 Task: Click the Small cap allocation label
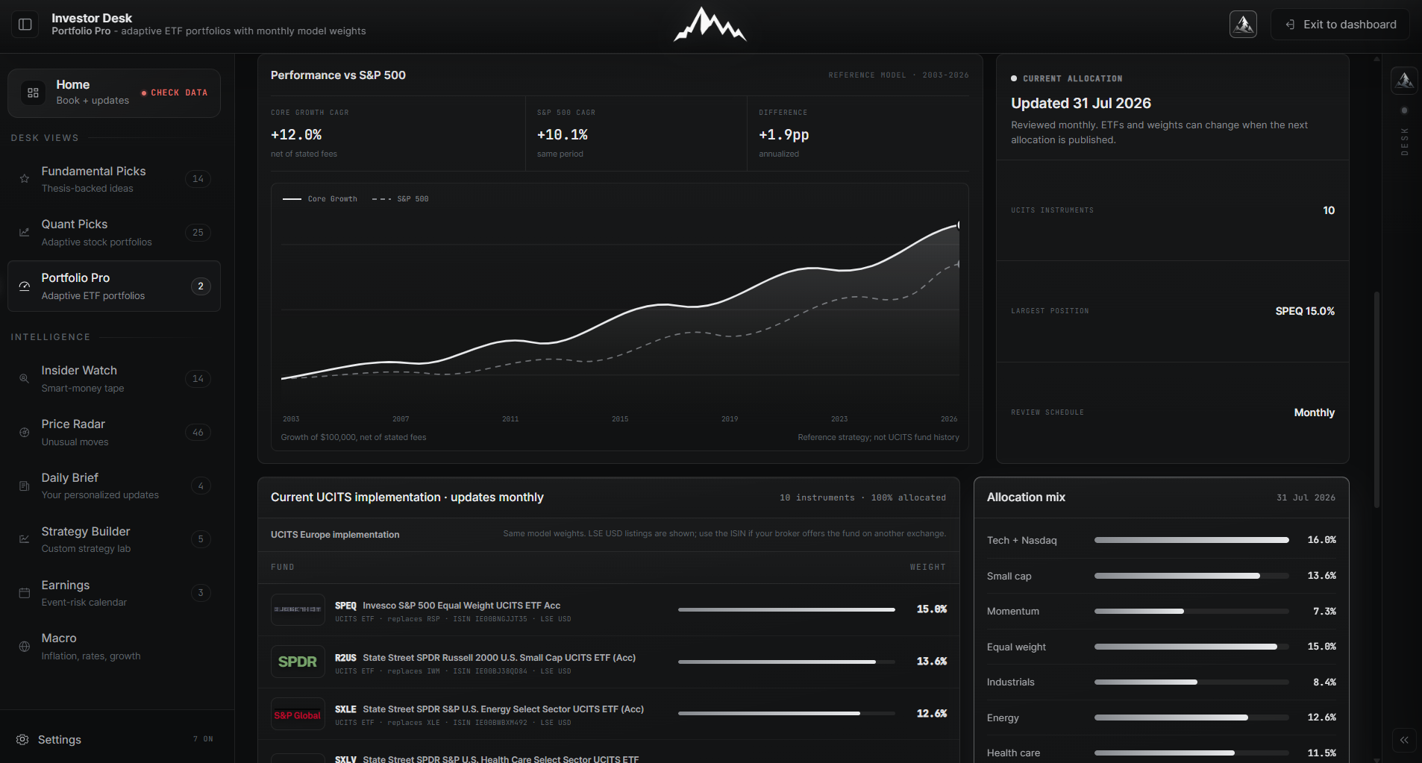[1009, 576]
